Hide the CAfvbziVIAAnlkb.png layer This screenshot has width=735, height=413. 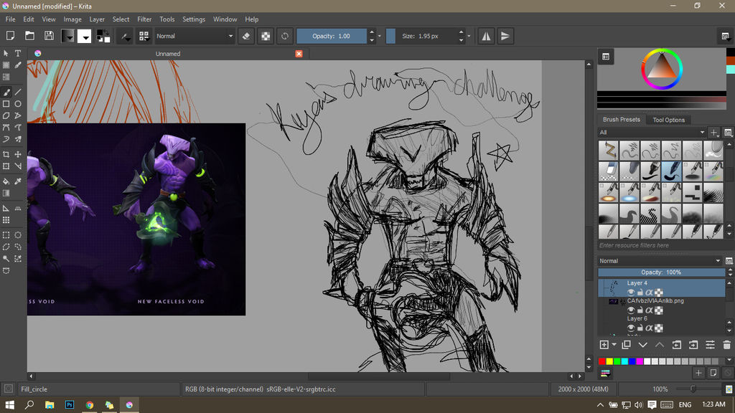click(x=631, y=310)
